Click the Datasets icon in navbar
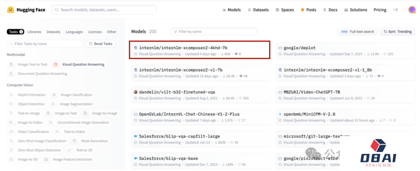The height and width of the screenshot is (171, 420). coord(249,10)
